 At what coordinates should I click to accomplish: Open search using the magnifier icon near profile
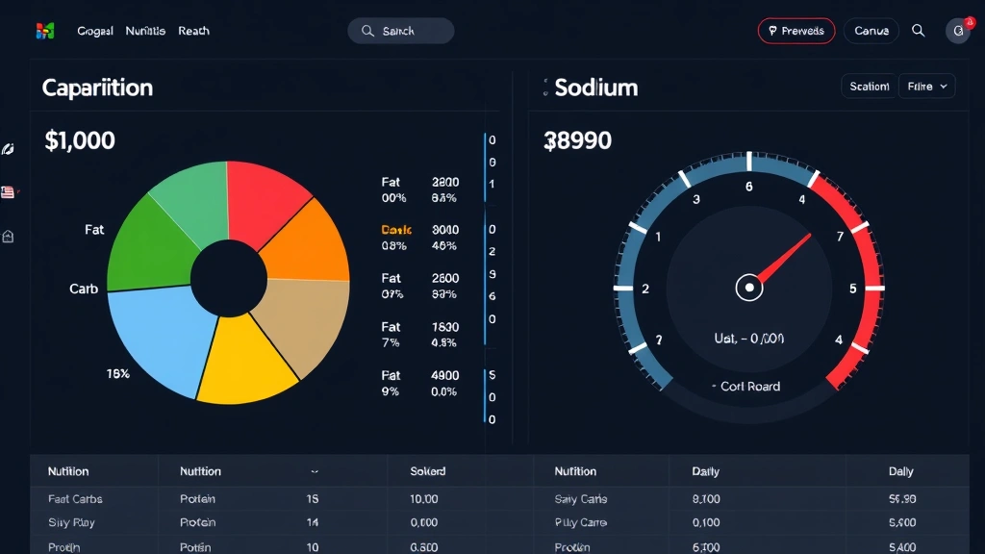pyautogui.click(x=919, y=30)
